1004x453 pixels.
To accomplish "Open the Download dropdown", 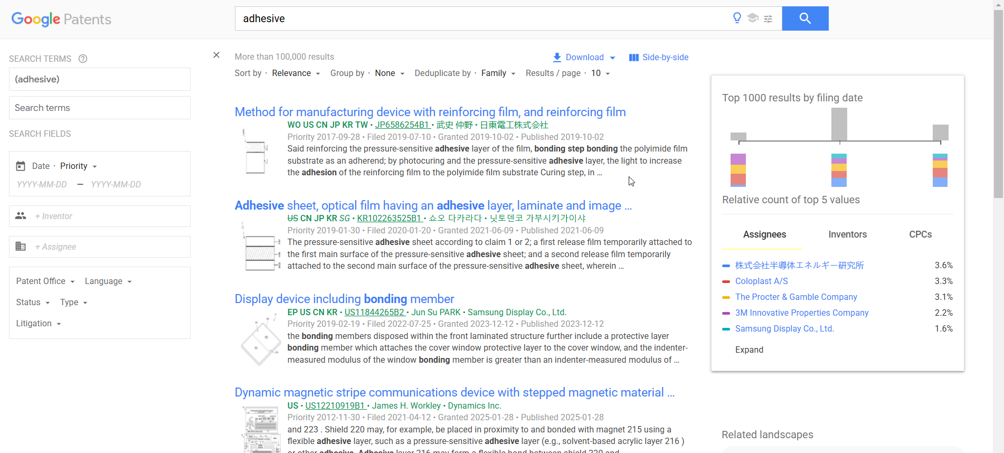I will (x=584, y=57).
